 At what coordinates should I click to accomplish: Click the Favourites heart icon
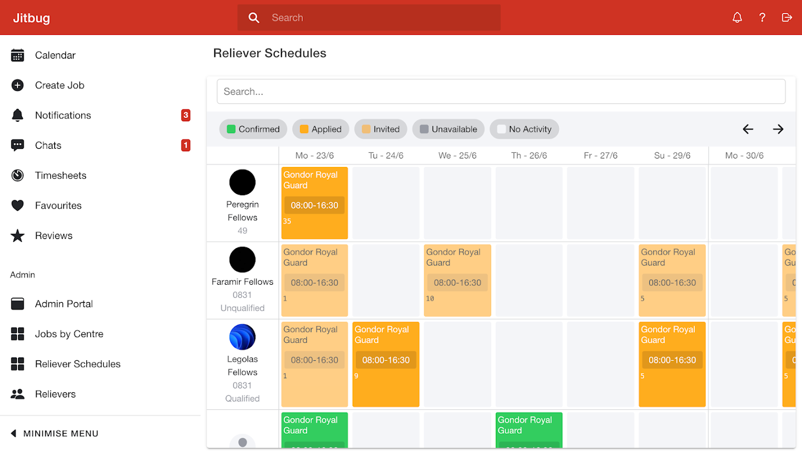point(17,206)
